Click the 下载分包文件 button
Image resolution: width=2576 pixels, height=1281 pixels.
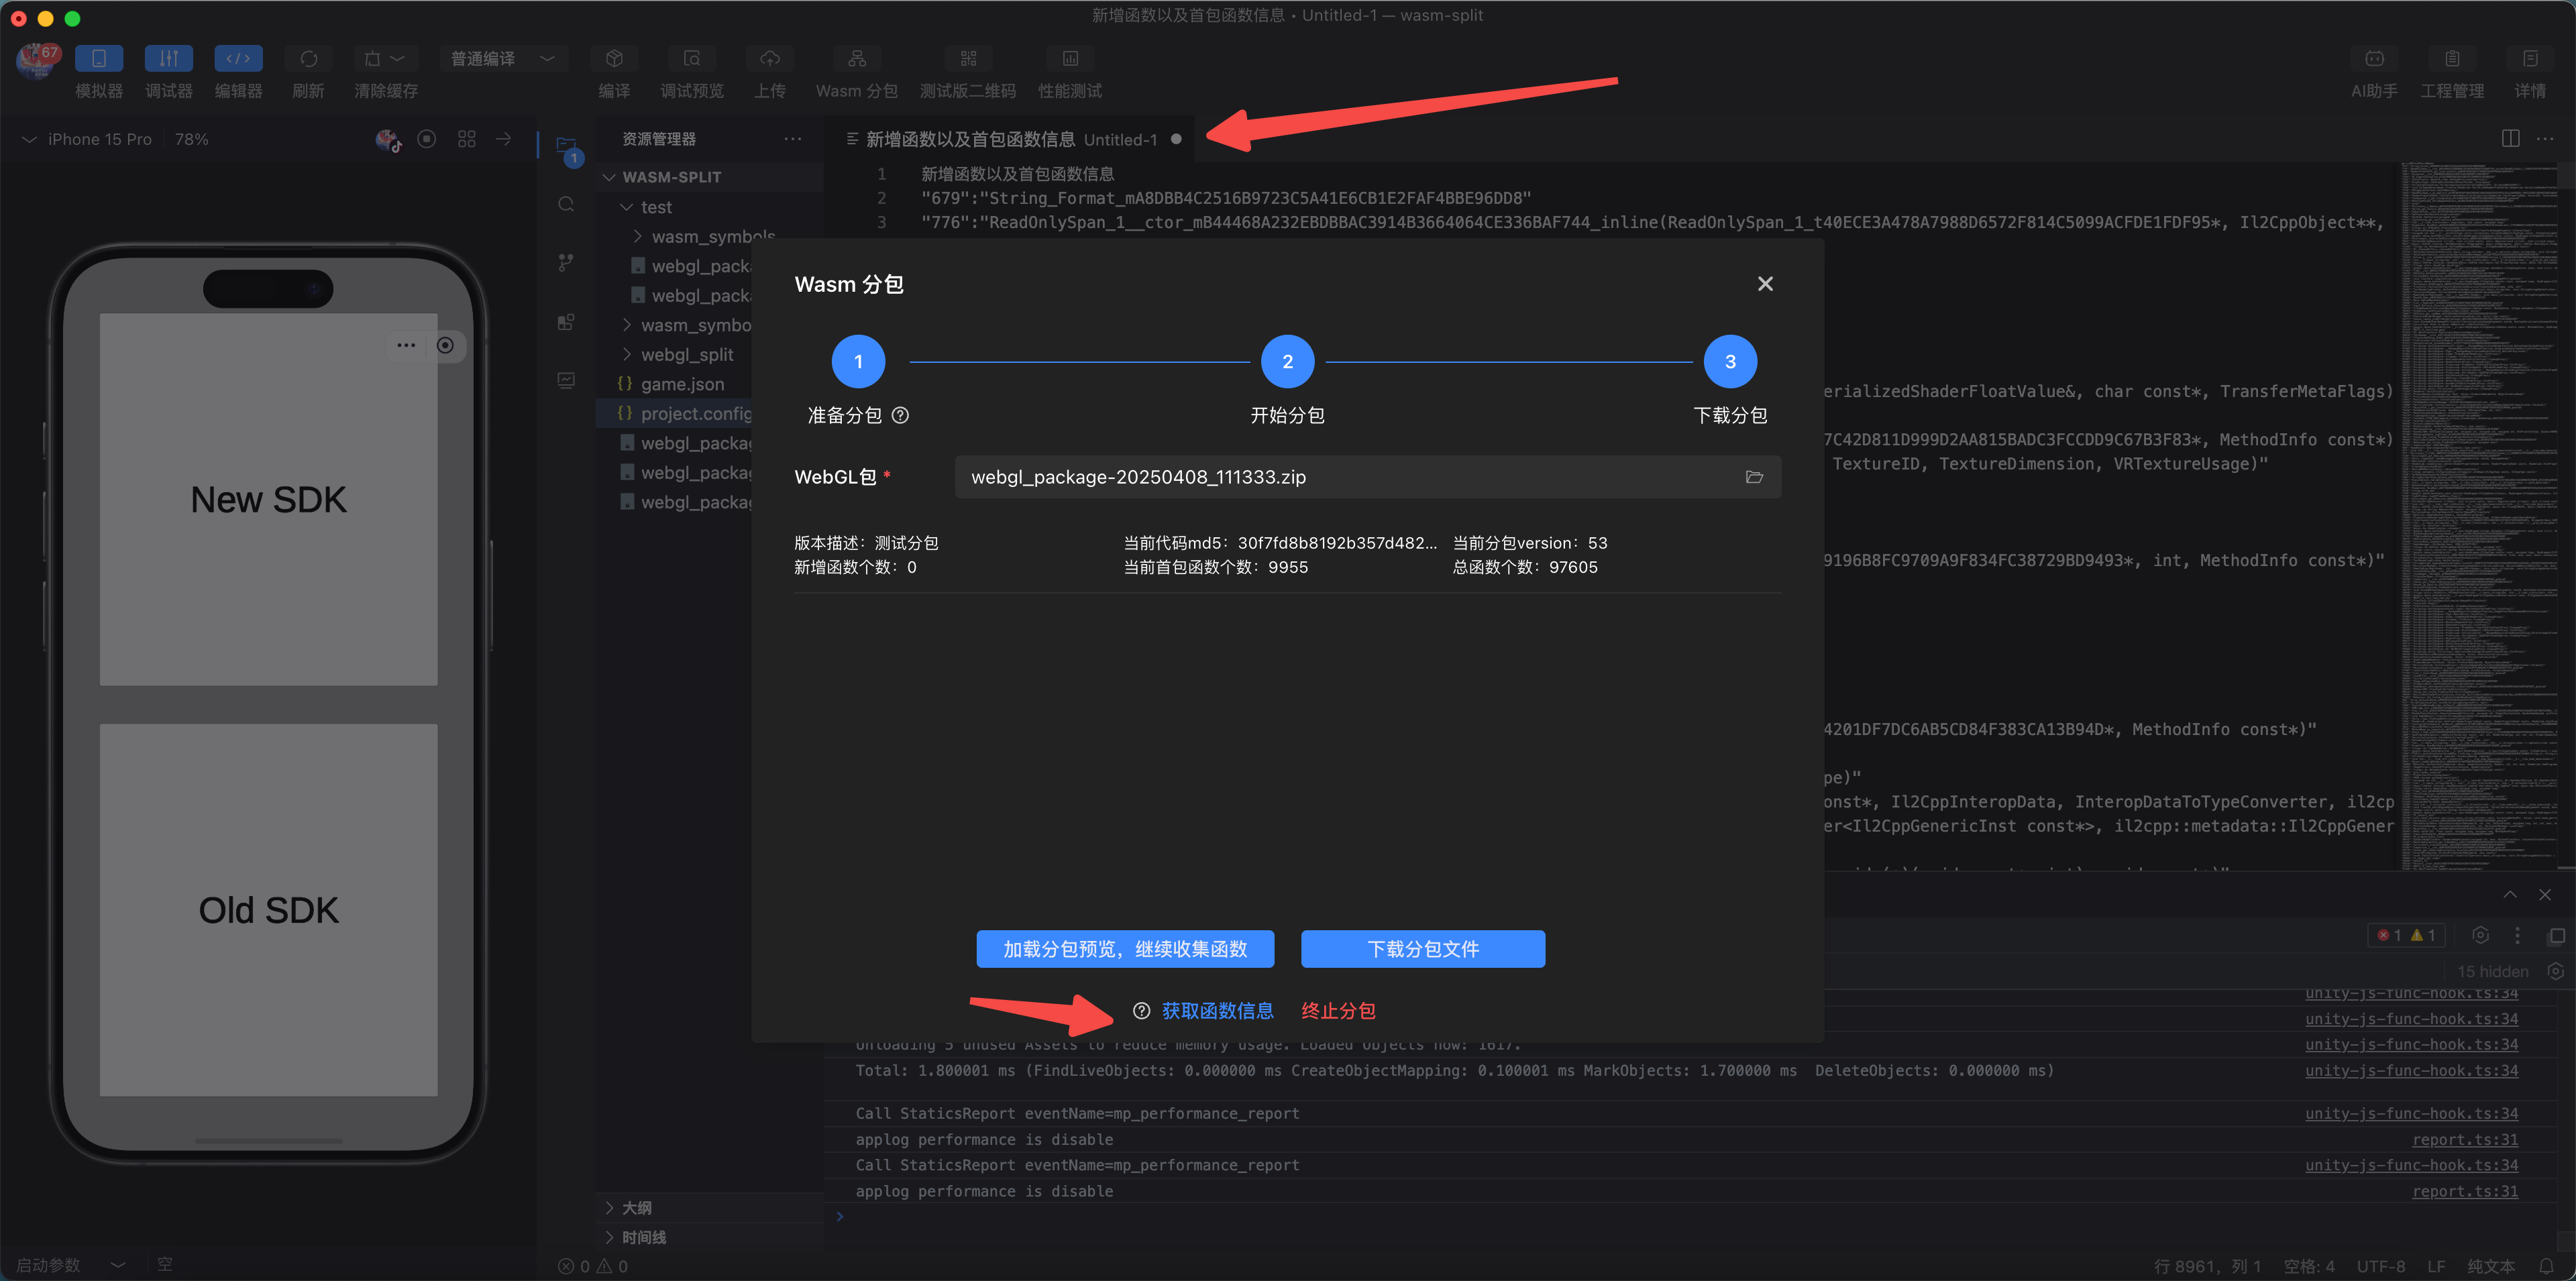pos(1422,948)
